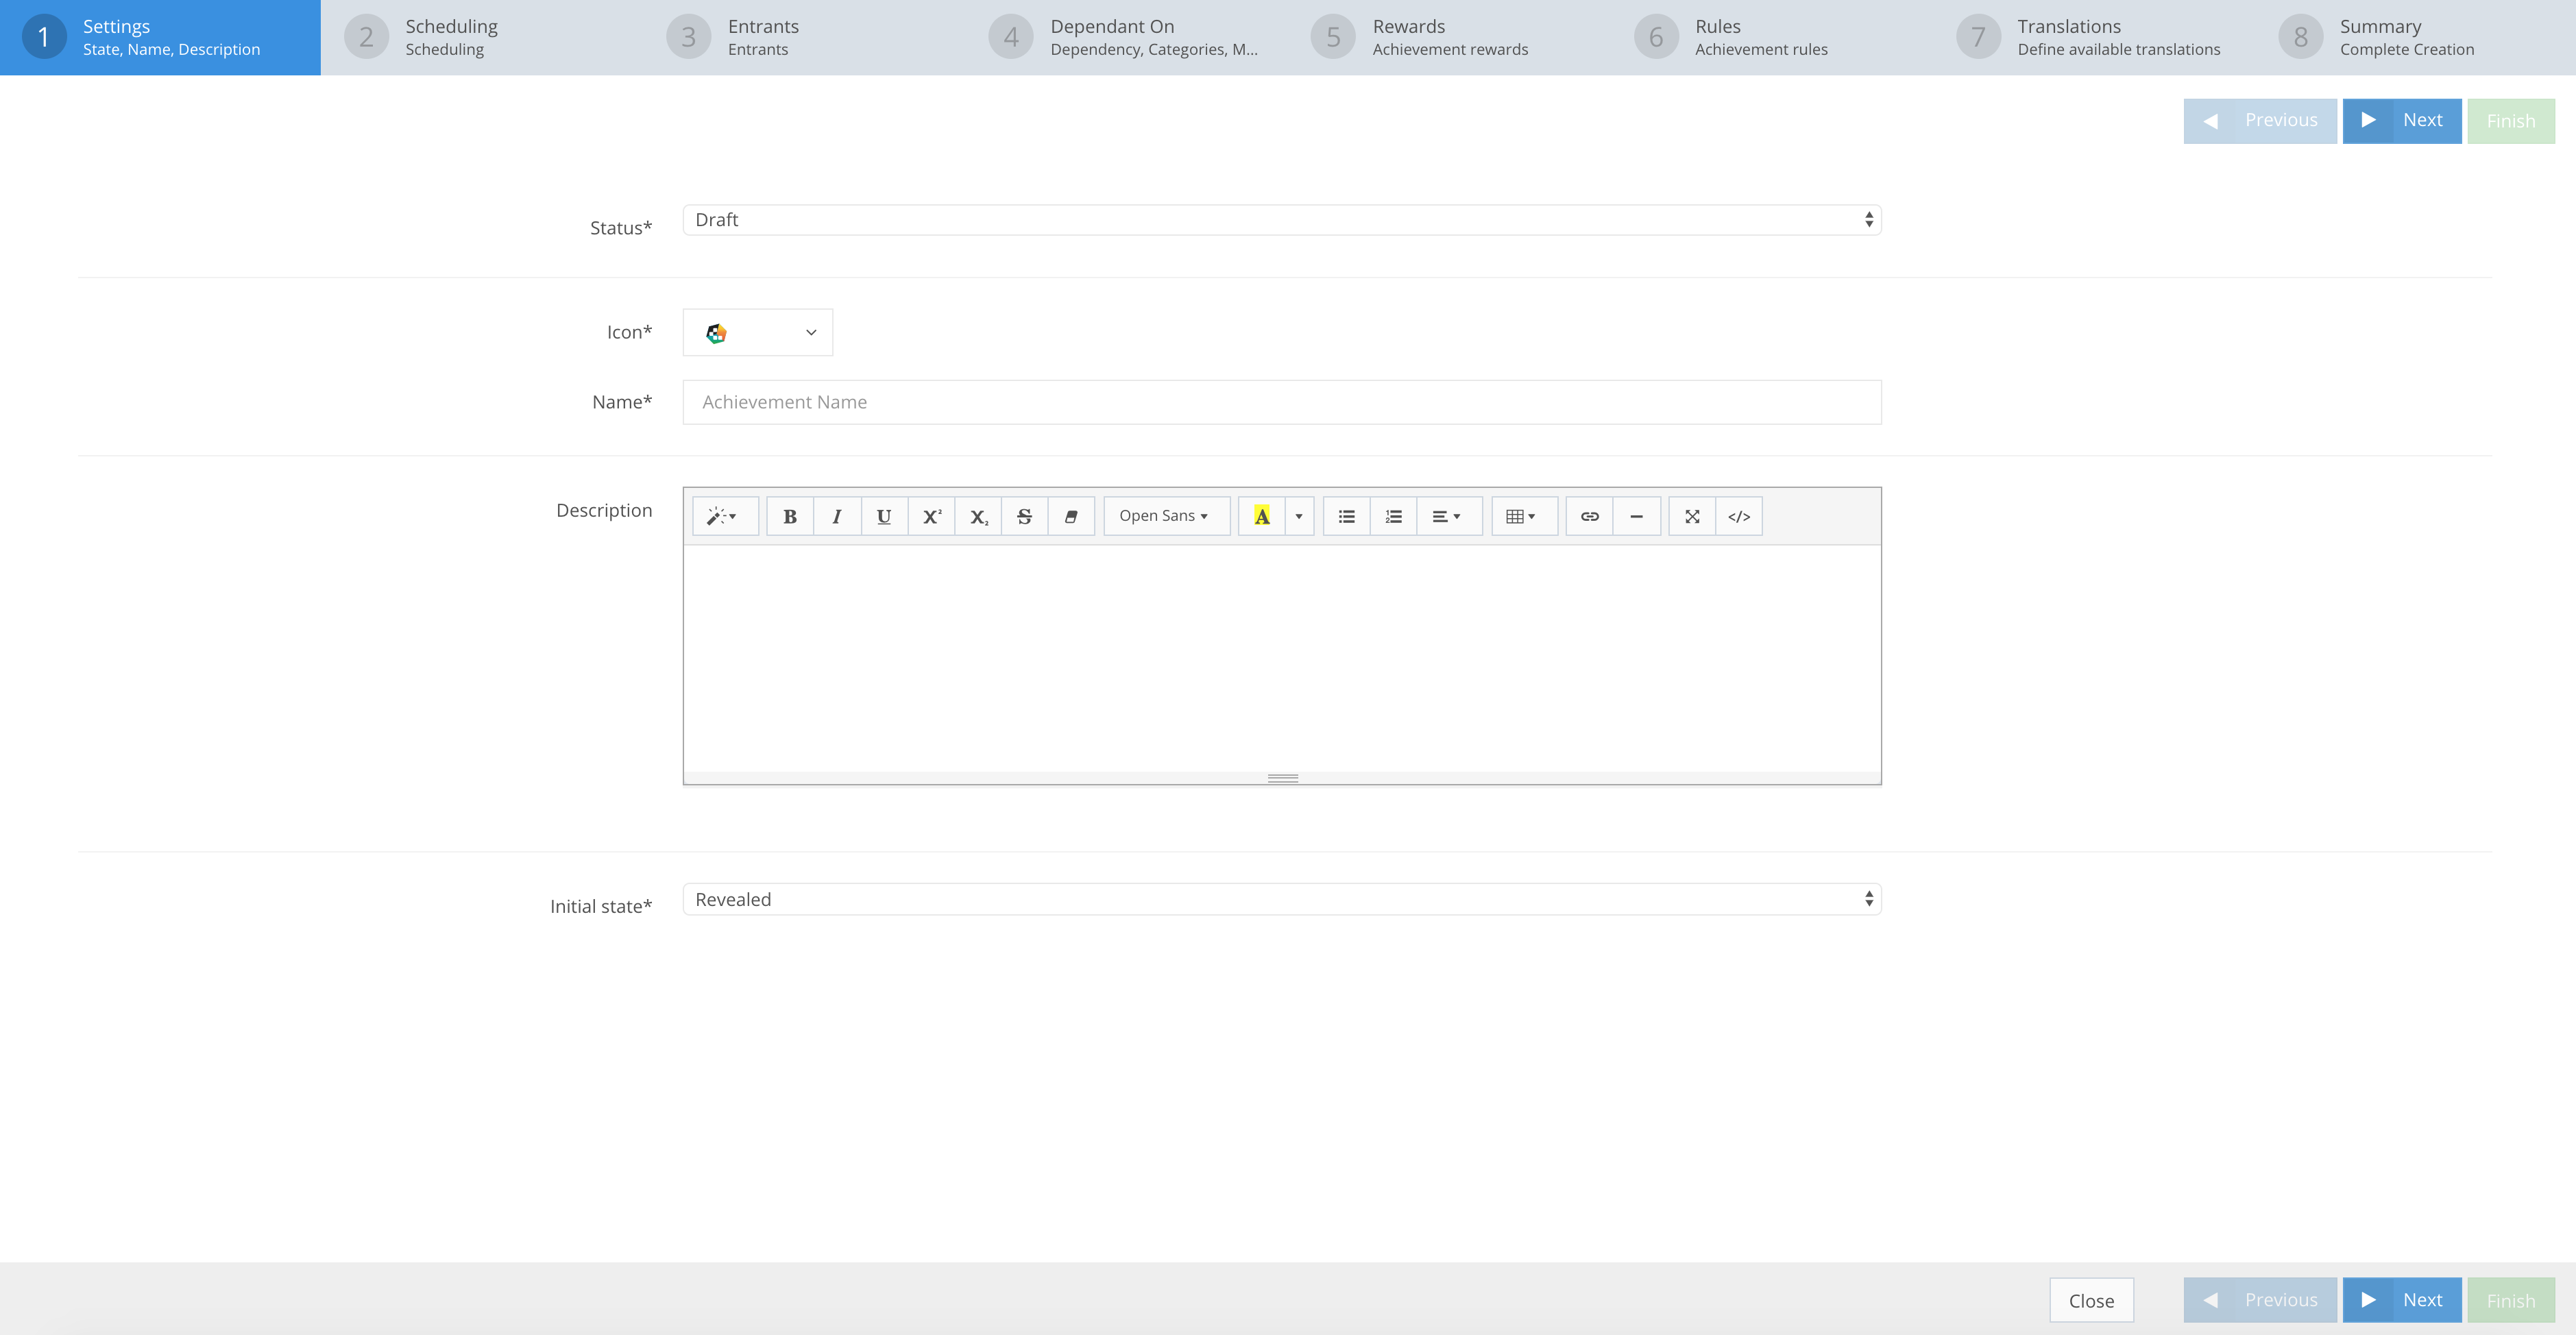Apply italic formatting in editor toolbar
Viewport: 2576px width, 1335px height.
[837, 517]
